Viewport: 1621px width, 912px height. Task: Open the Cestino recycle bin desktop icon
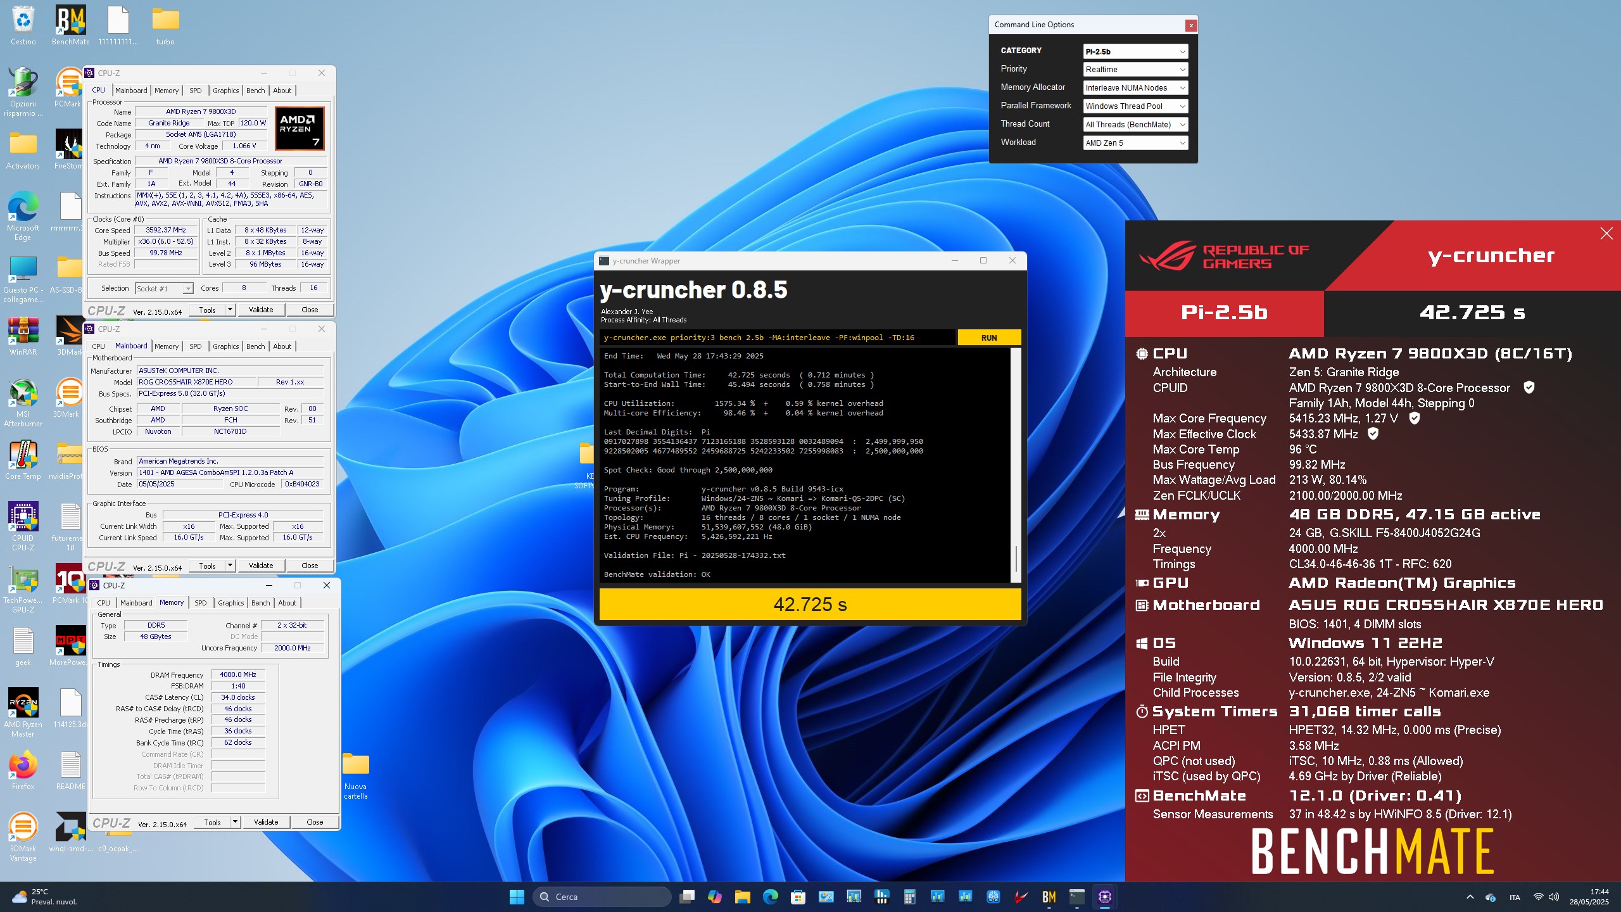[23, 25]
